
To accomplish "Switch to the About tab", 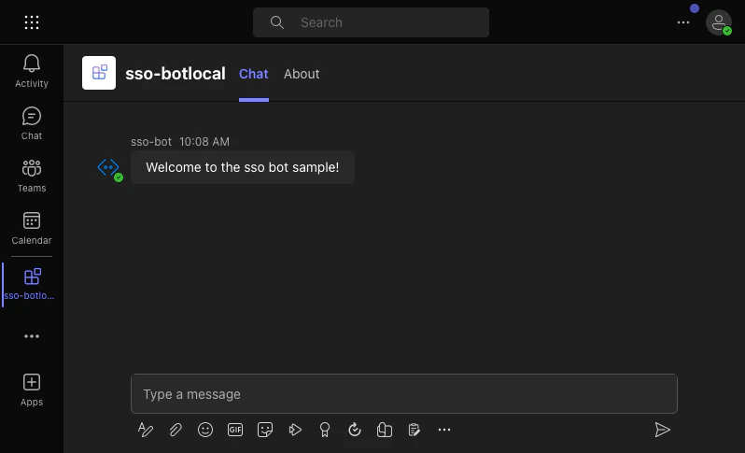I will point(302,74).
